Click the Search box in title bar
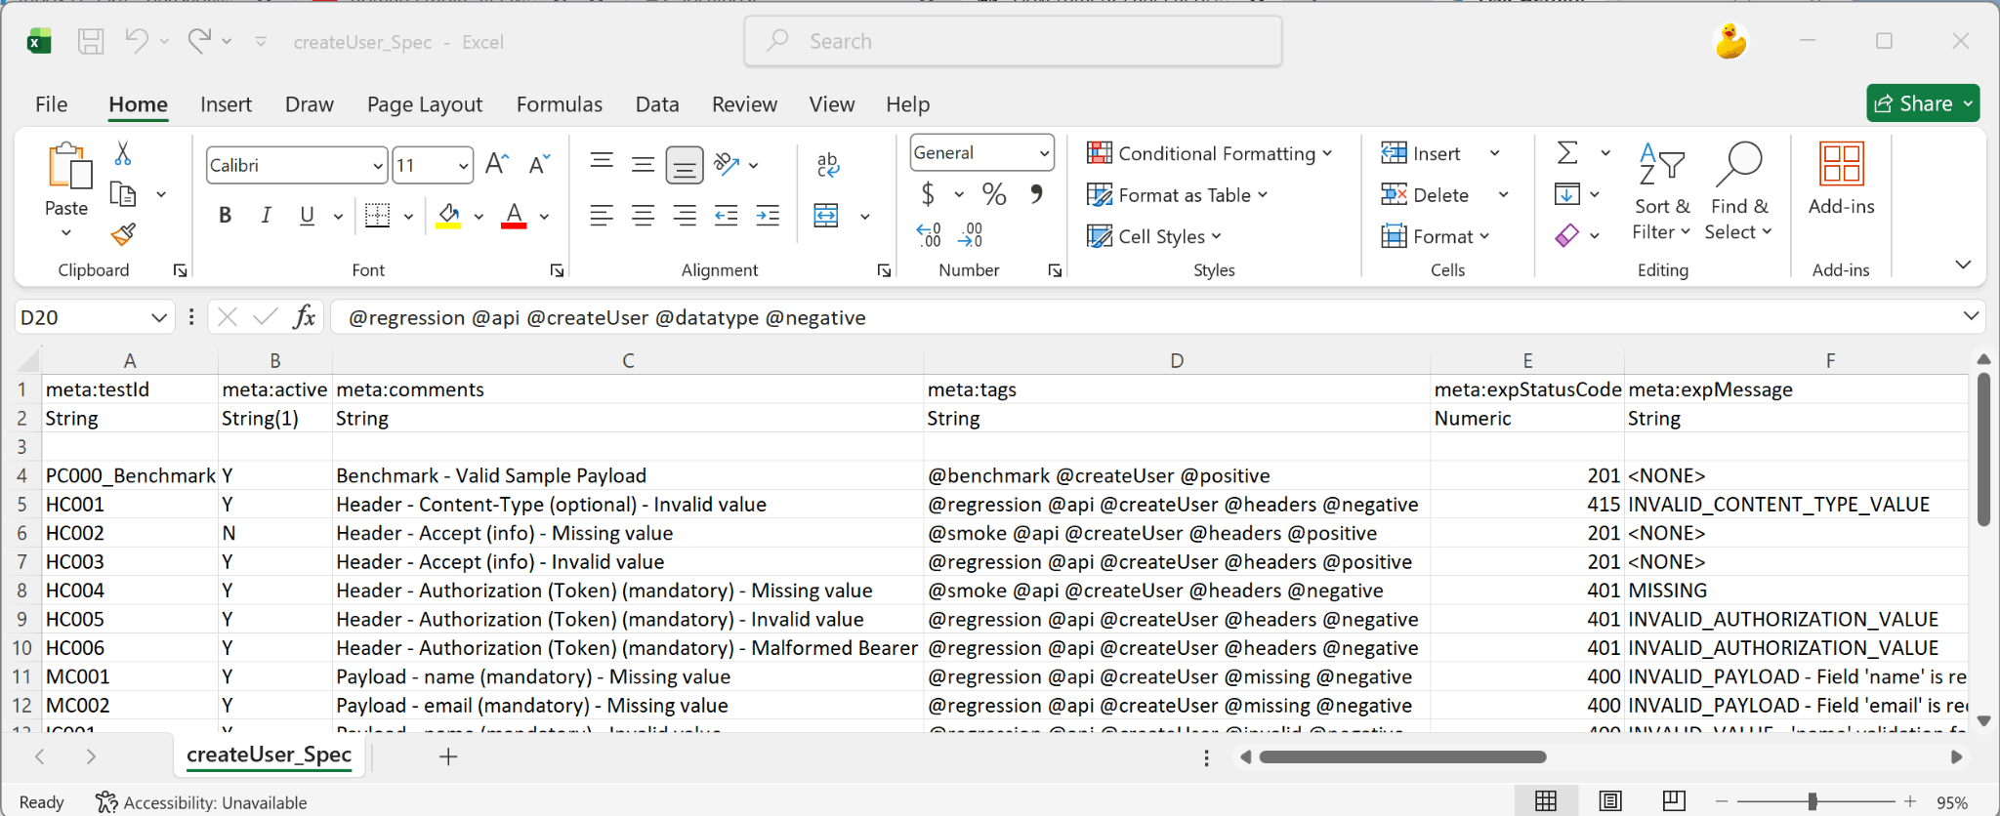Image resolution: width=2000 pixels, height=816 pixels. click(x=1013, y=41)
